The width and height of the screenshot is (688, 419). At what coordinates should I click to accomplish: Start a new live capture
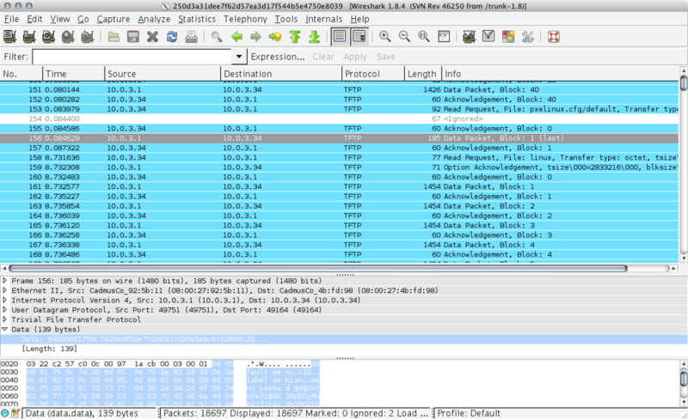48,37
